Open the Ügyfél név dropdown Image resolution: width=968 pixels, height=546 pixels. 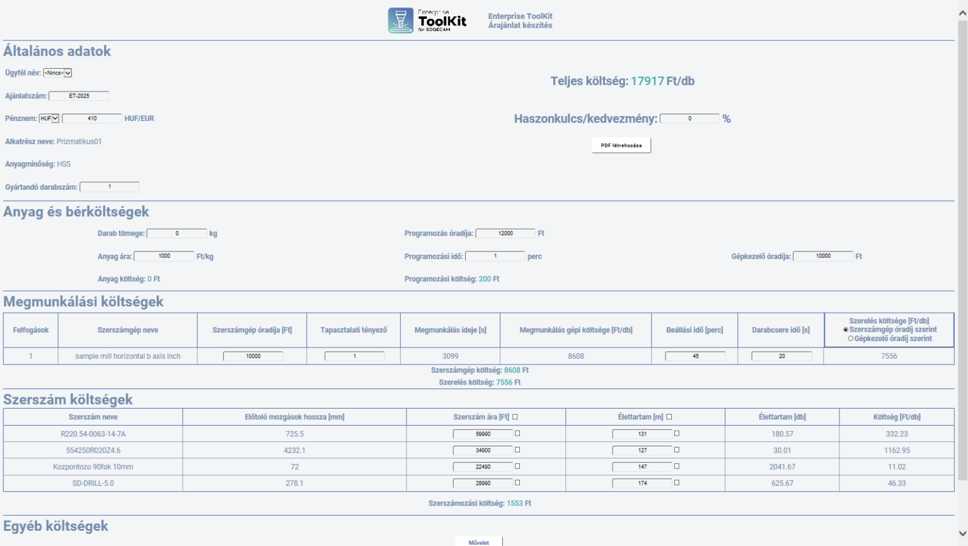click(59, 73)
